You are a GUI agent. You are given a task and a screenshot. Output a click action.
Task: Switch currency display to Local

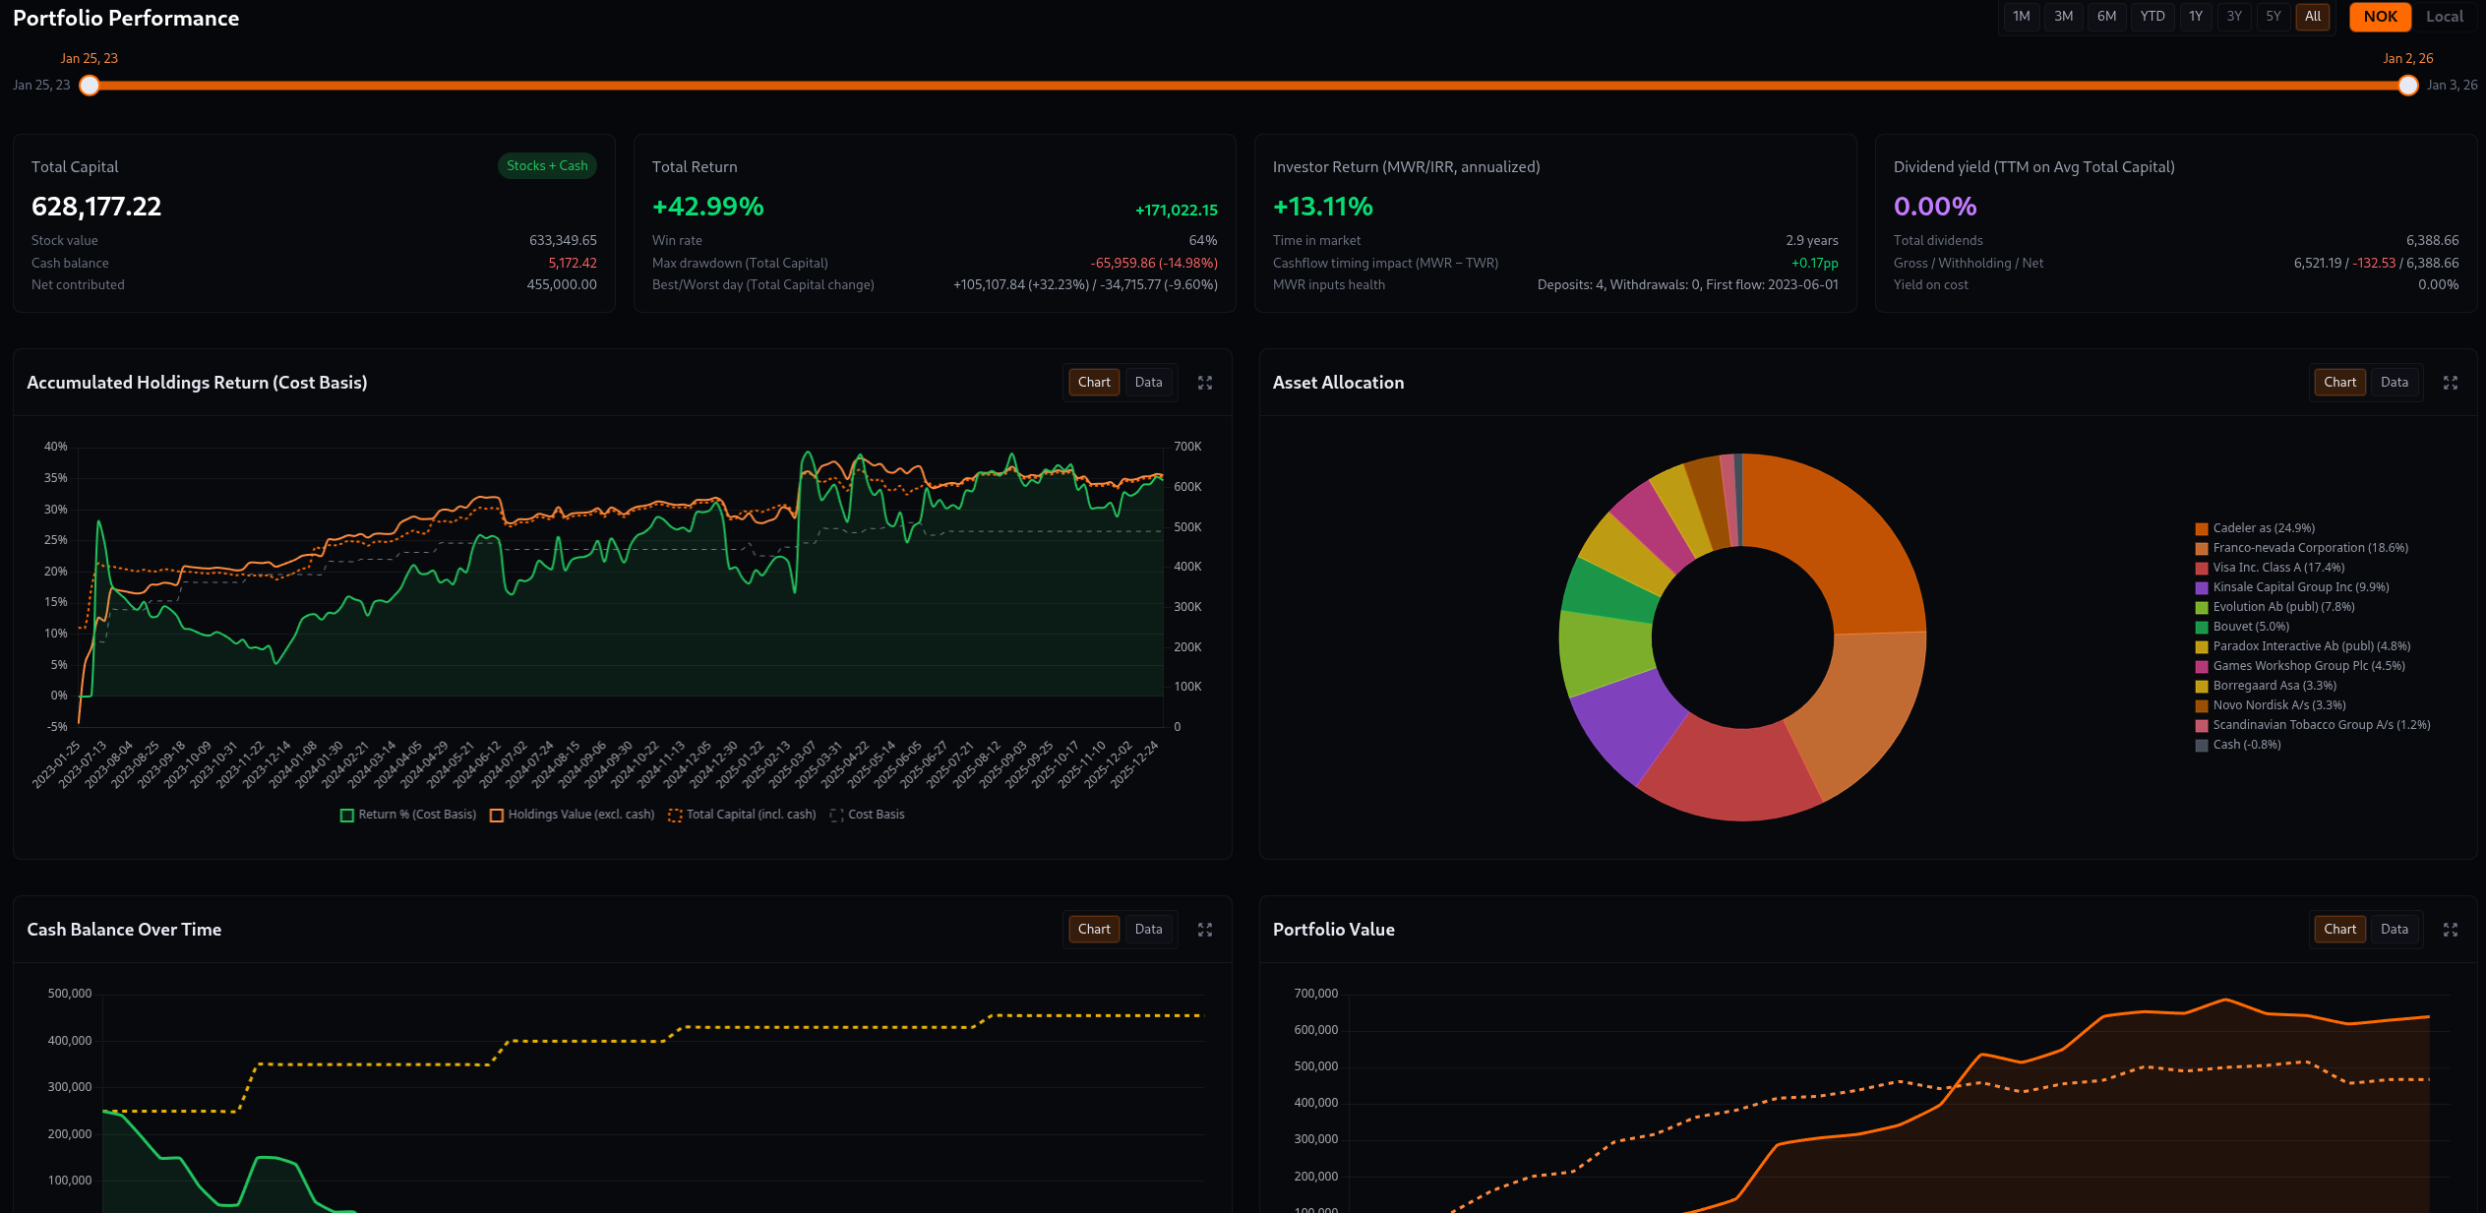tap(2444, 17)
